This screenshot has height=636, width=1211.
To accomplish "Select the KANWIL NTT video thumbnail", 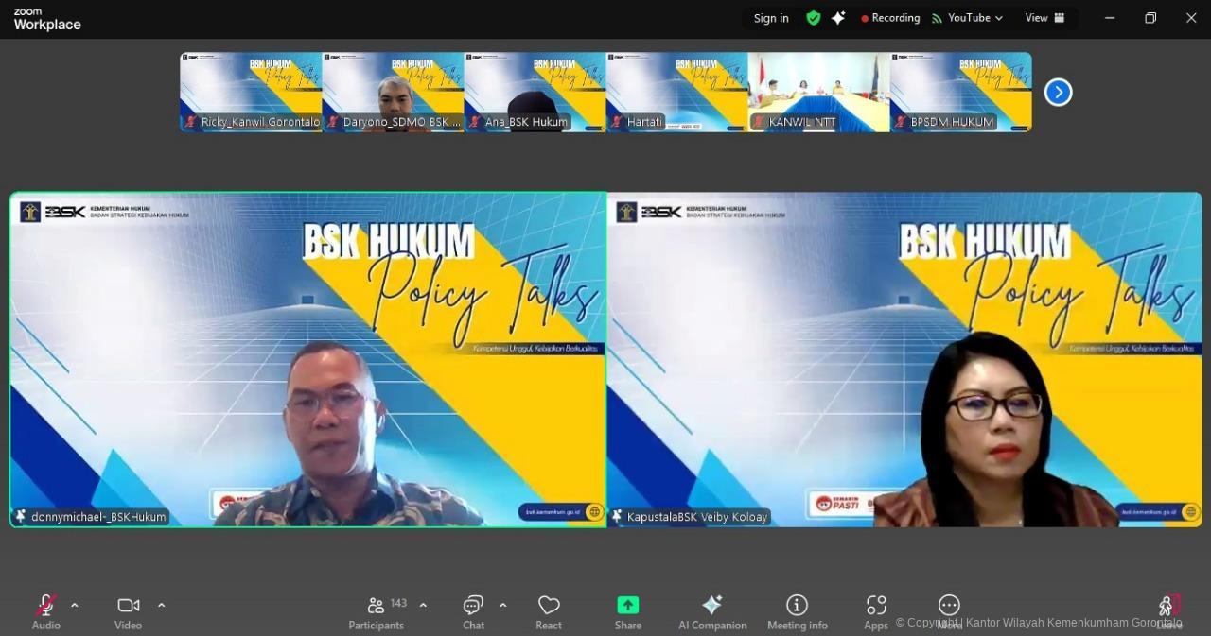I will (x=818, y=92).
